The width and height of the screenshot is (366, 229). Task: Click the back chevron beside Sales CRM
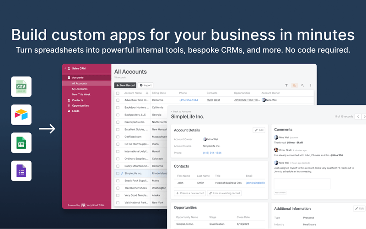point(65,68)
